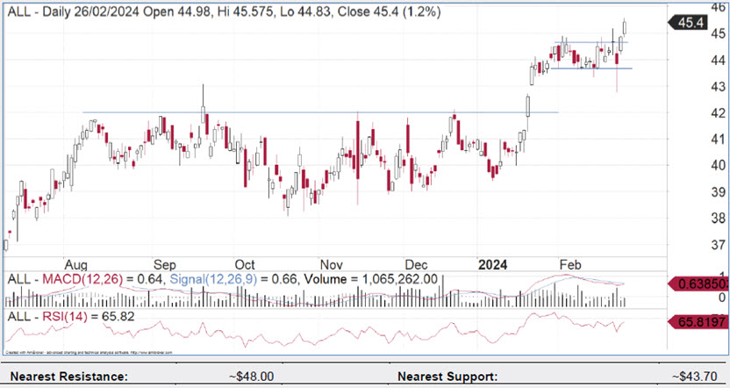Click the 'Nearest Support:' label
Screen dimensions: 730x388
coord(447,377)
